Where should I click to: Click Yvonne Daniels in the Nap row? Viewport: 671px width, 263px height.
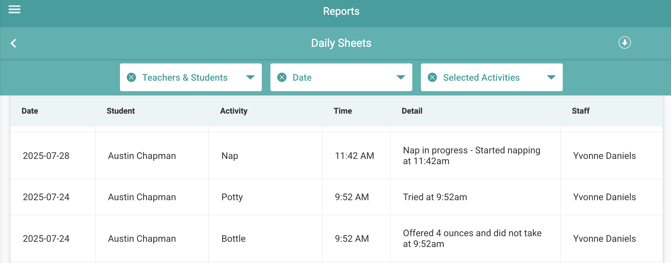[604, 156]
